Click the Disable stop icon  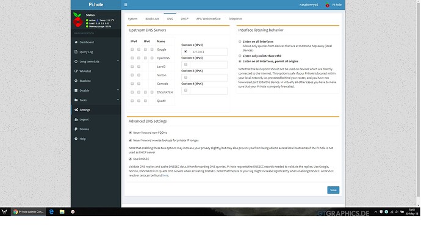pos(76,90)
